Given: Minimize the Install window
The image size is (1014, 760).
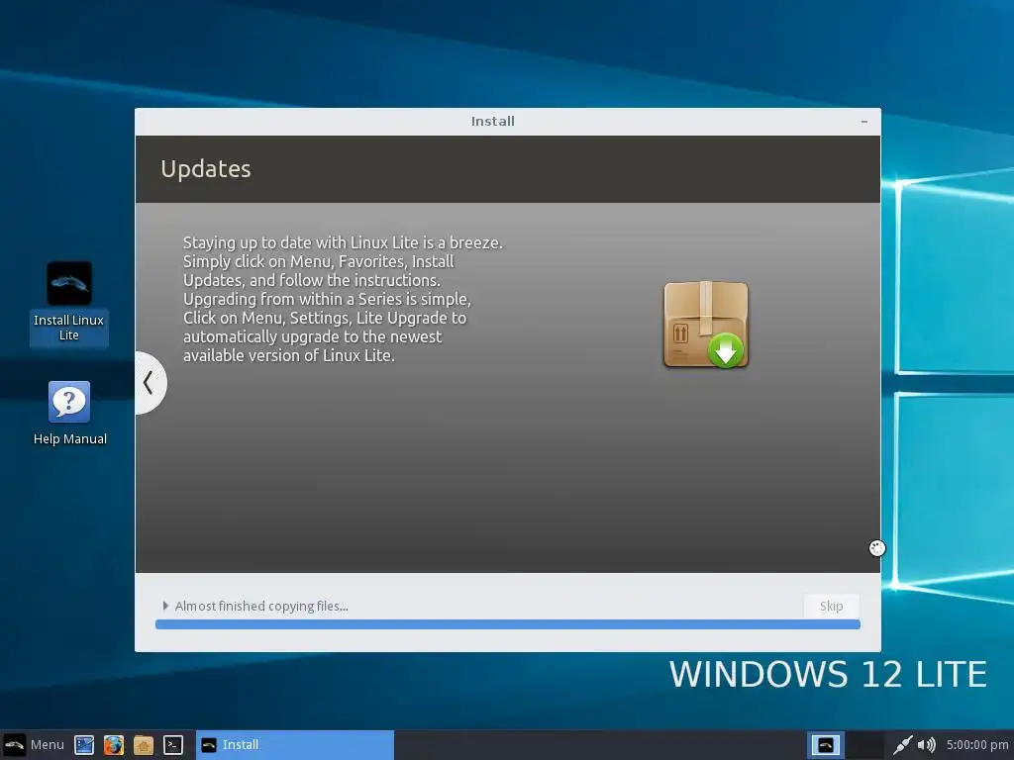Looking at the screenshot, I should tap(863, 122).
